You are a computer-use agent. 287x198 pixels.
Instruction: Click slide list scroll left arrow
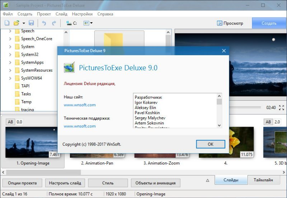pyautogui.click(x=3, y=172)
